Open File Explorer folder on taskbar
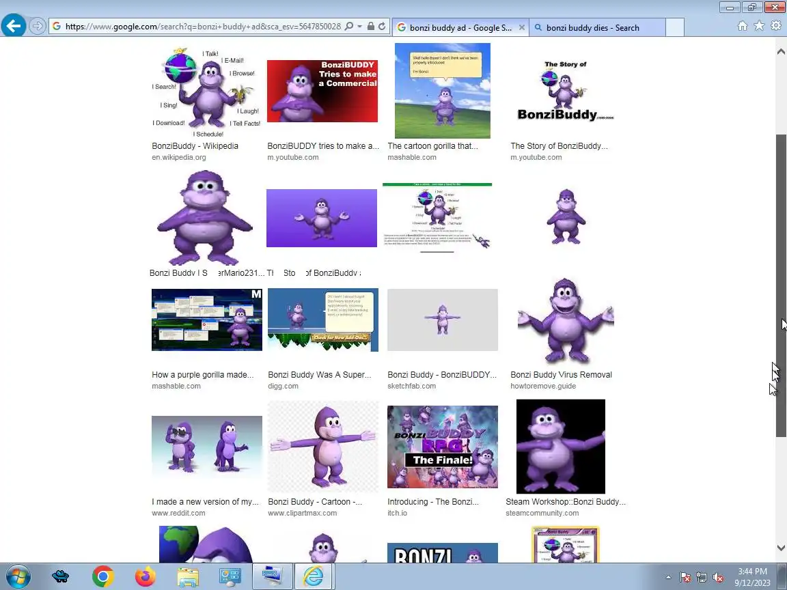The height and width of the screenshot is (590, 787). tap(189, 577)
